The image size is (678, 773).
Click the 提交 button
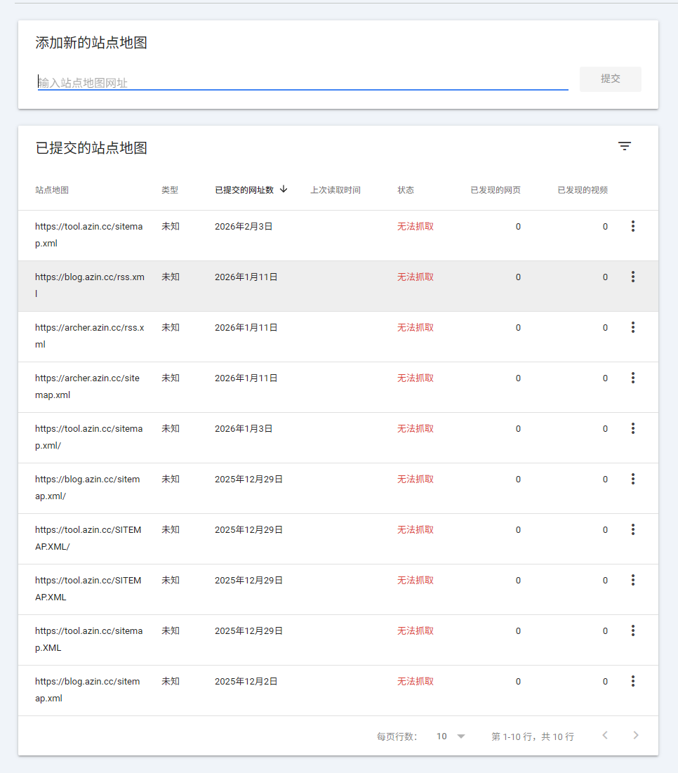(x=610, y=79)
